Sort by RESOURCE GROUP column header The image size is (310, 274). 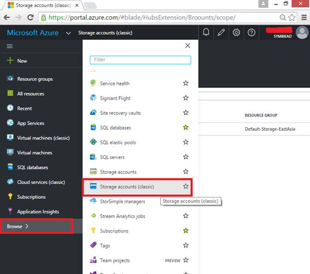coord(261,115)
